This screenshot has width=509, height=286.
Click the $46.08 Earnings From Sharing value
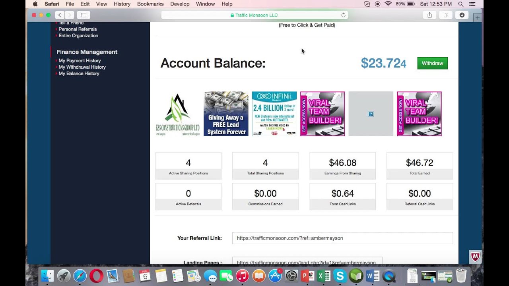coord(342,162)
